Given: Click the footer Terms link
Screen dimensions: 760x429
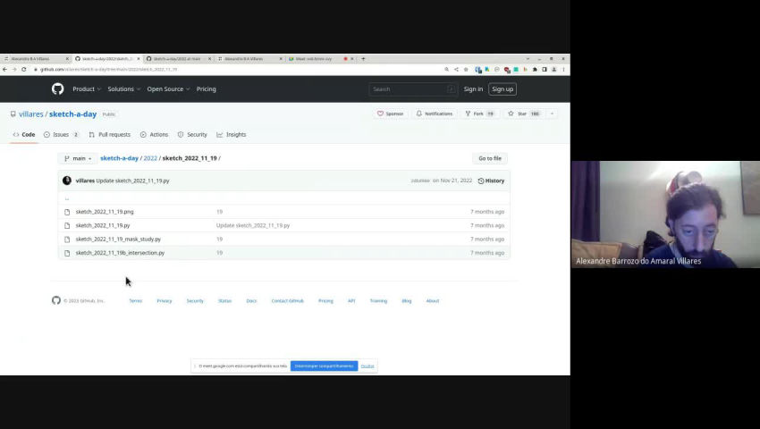Looking at the screenshot, I should click(x=136, y=301).
